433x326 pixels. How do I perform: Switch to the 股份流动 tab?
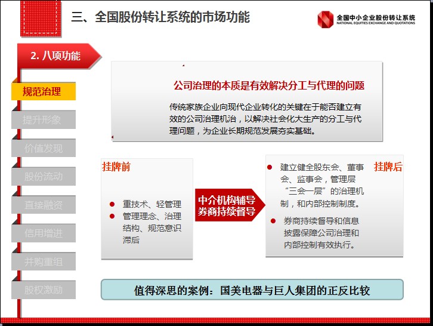click(x=44, y=176)
